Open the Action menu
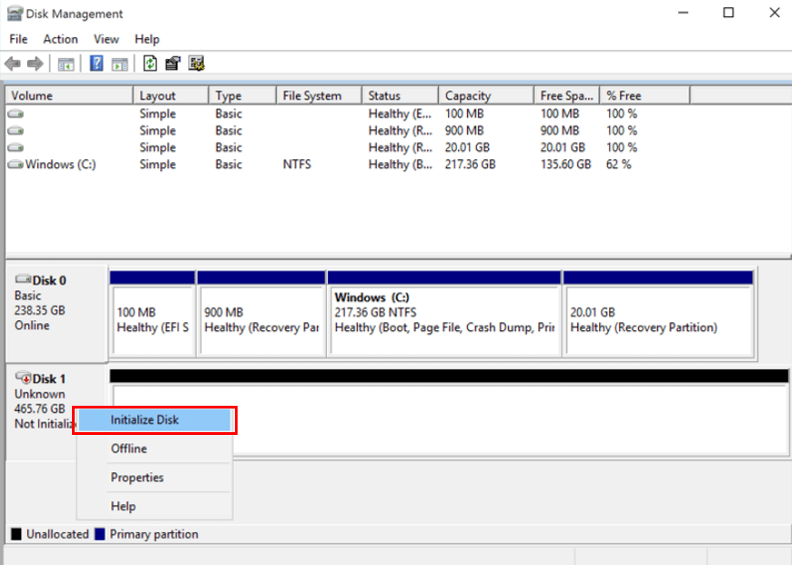 click(61, 39)
